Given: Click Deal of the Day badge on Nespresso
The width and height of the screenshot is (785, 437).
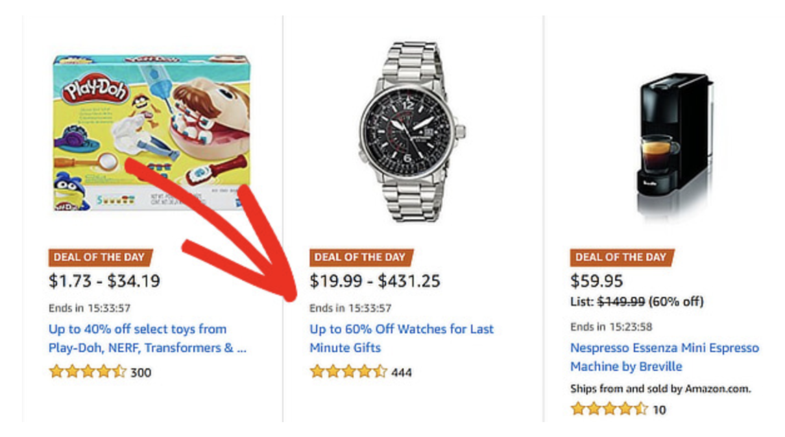Looking at the screenshot, I should click(622, 257).
